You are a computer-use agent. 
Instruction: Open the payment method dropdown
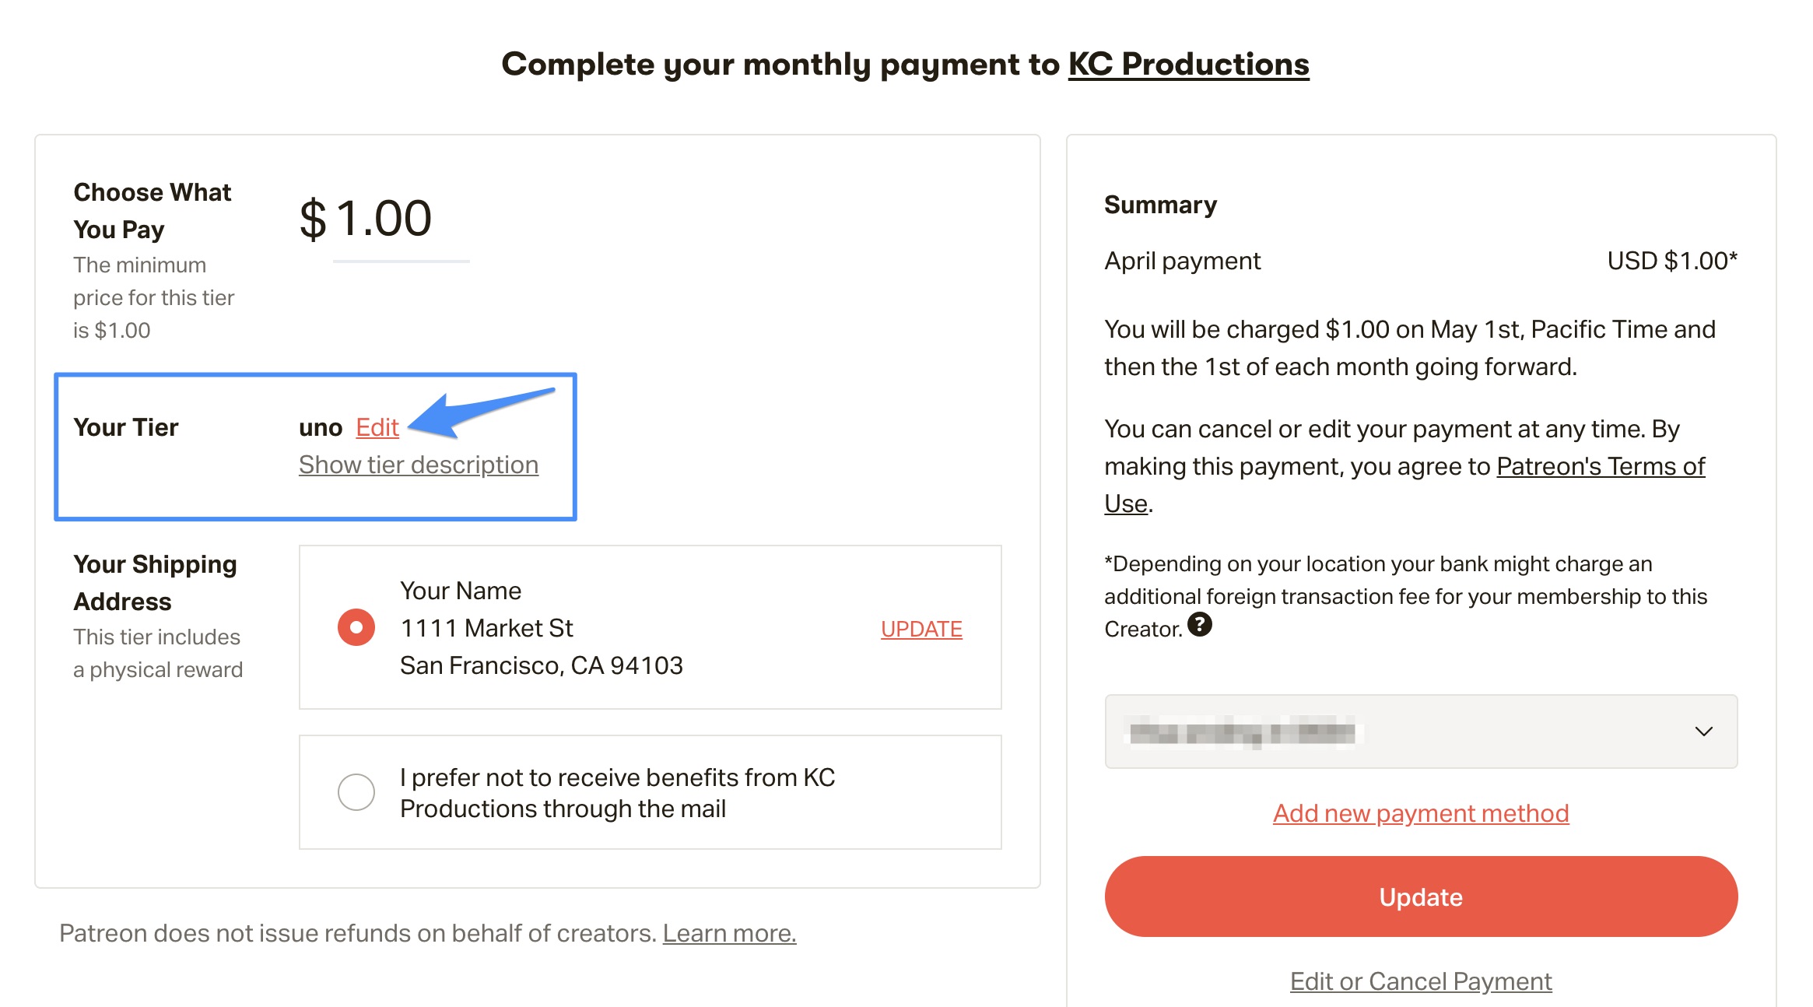coord(1421,732)
